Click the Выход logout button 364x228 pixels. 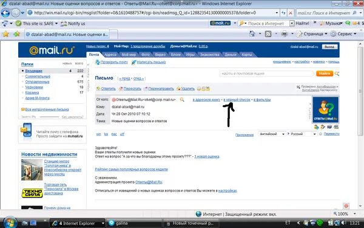tap(329, 47)
